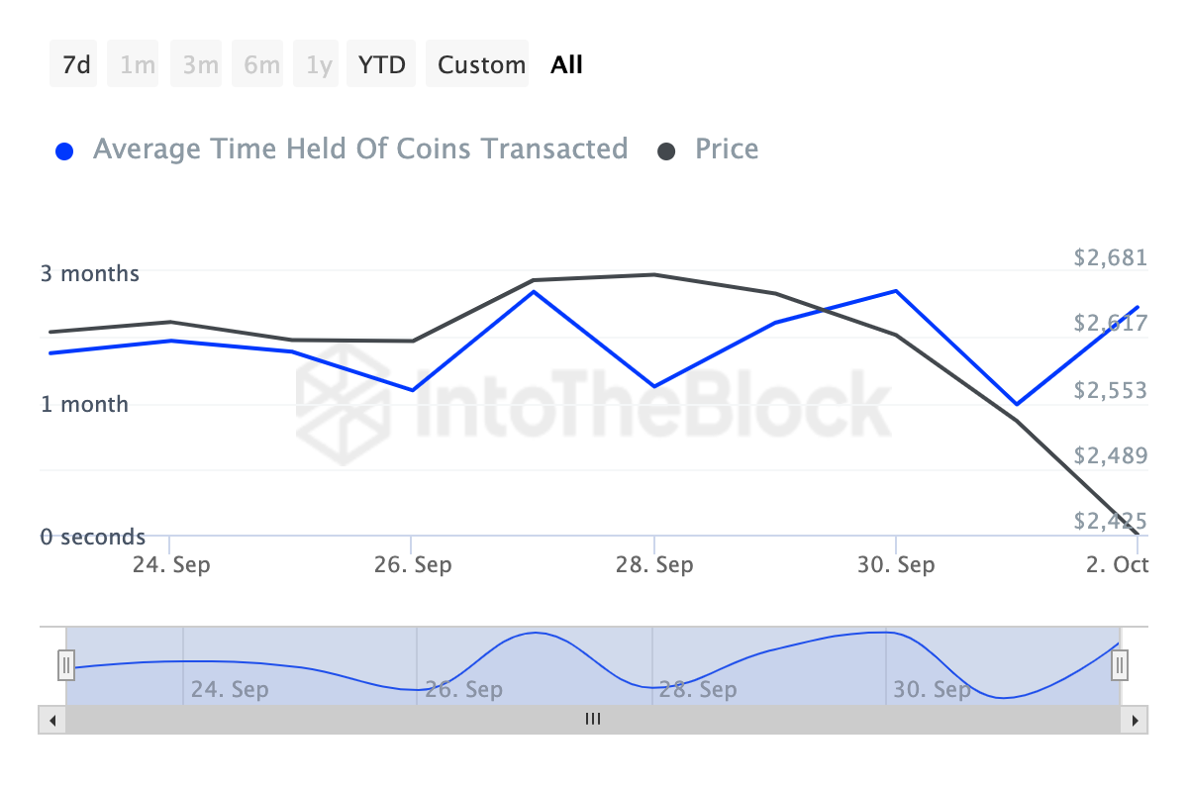Click the dark grey Price legend dot
Screen dimensions: 1188x792
667,151
